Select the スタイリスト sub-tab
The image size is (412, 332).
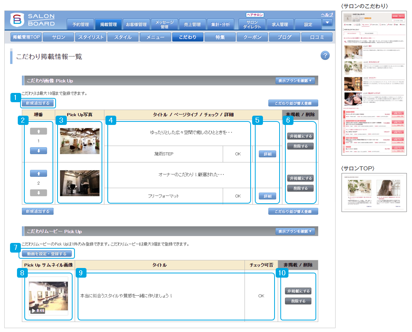pyautogui.click(x=91, y=37)
